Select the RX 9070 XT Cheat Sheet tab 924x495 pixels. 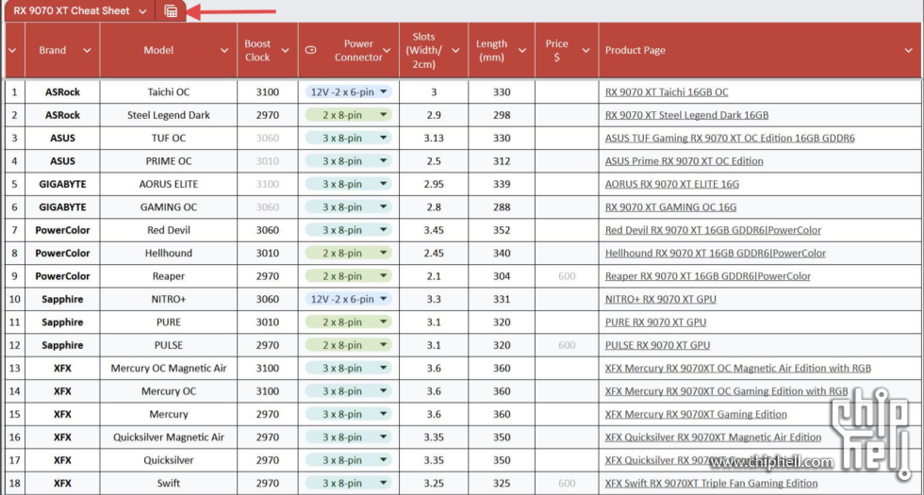point(72,11)
